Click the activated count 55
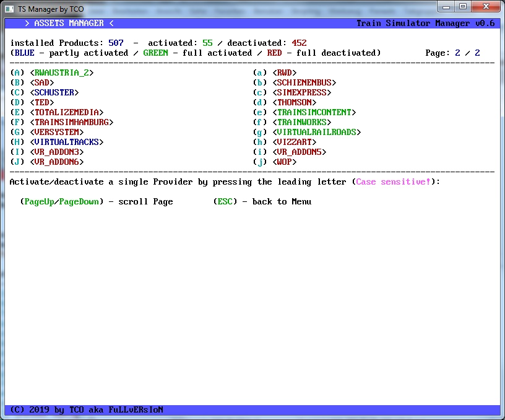The image size is (505, 420). pyautogui.click(x=207, y=43)
